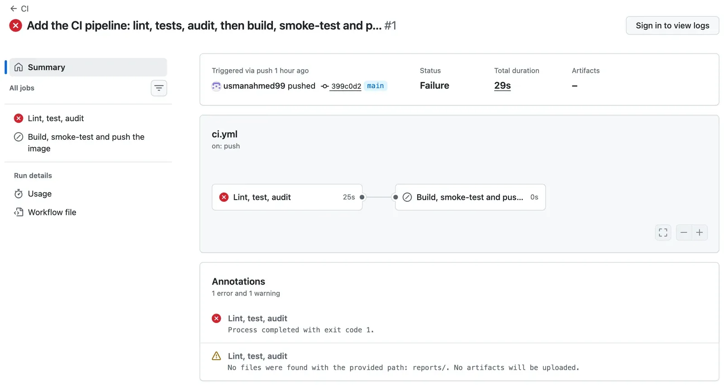Open the Summary tab in the sidebar

(x=88, y=67)
